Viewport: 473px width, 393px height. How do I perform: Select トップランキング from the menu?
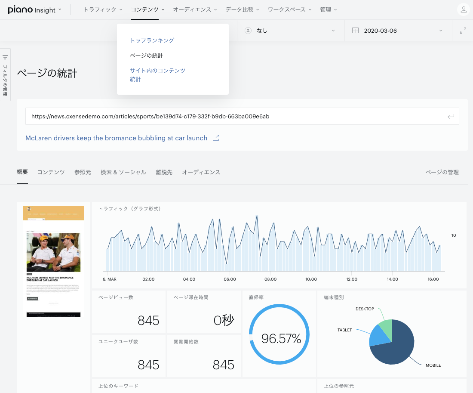[152, 40]
